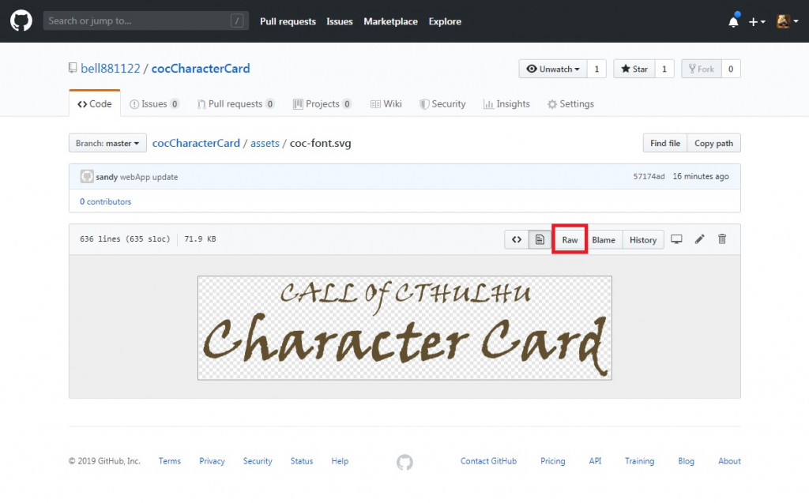Click 0 contributors link
Viewport: 809px width, 503px height.
coord(105,201)
